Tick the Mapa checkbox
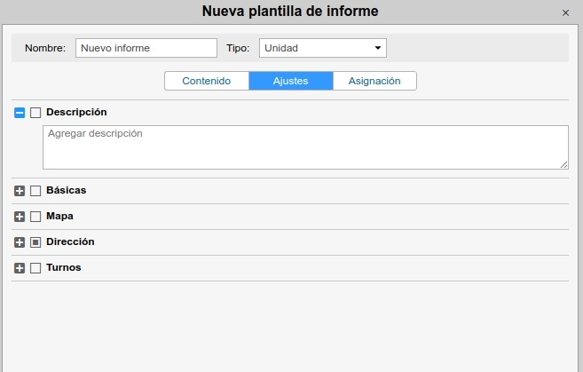 pos(35,217)
